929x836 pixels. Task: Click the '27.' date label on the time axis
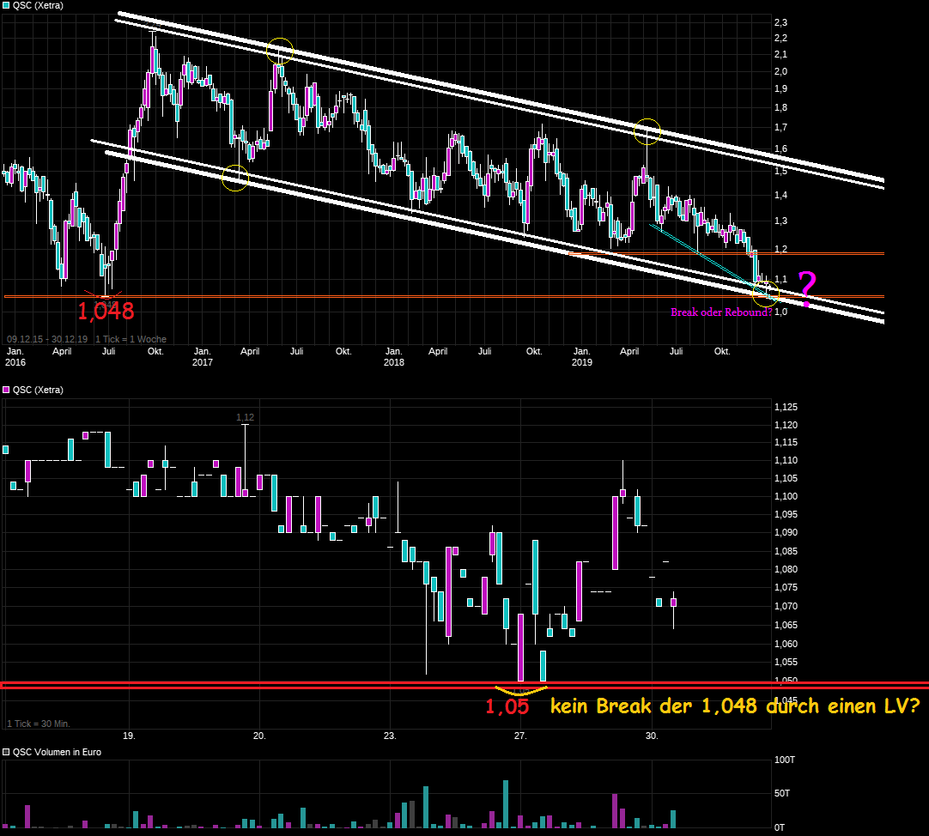coord(521,736)
